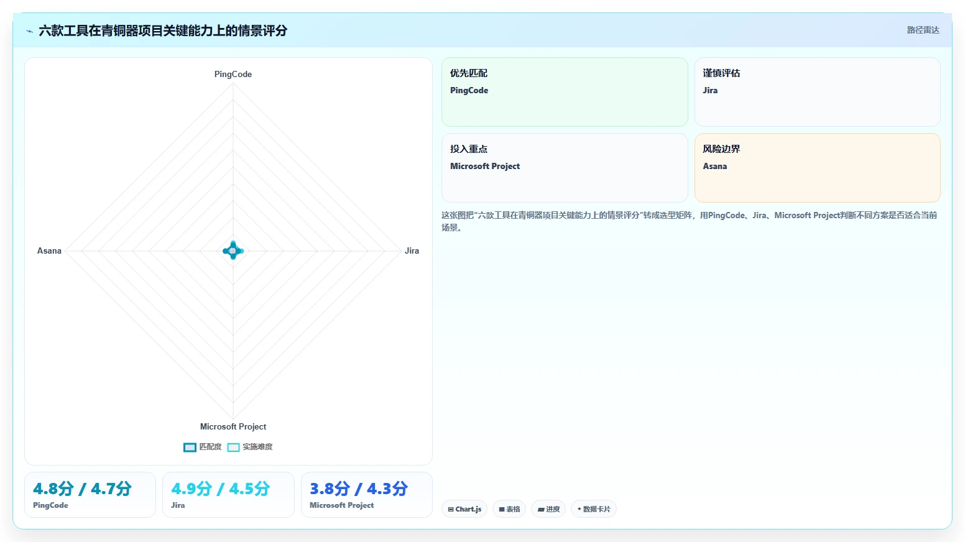Click the Microsoft Project 3.8分 / 4.3分 score
Image resolution: width=965 pixels, height=542 pixels.
point(367,495)
